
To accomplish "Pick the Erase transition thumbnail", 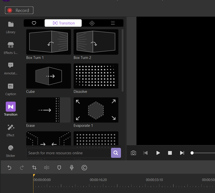I will click(49, 110).
